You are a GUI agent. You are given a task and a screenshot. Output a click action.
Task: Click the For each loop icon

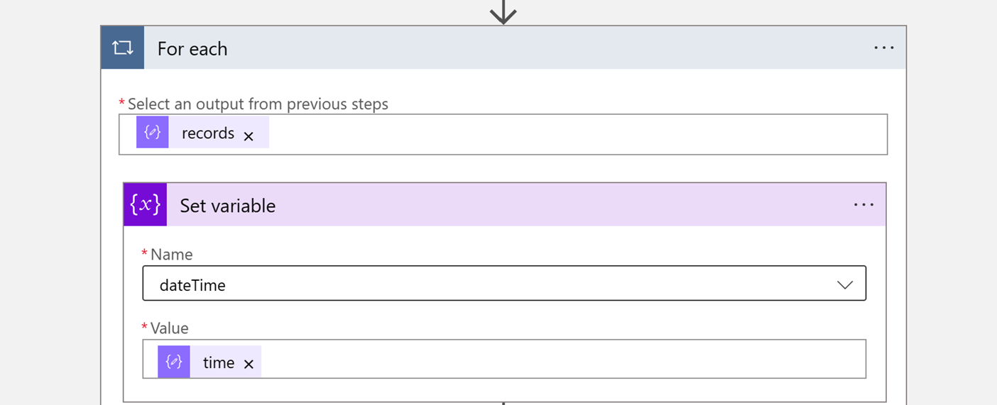pyautogui.click(x=122, y=48)
